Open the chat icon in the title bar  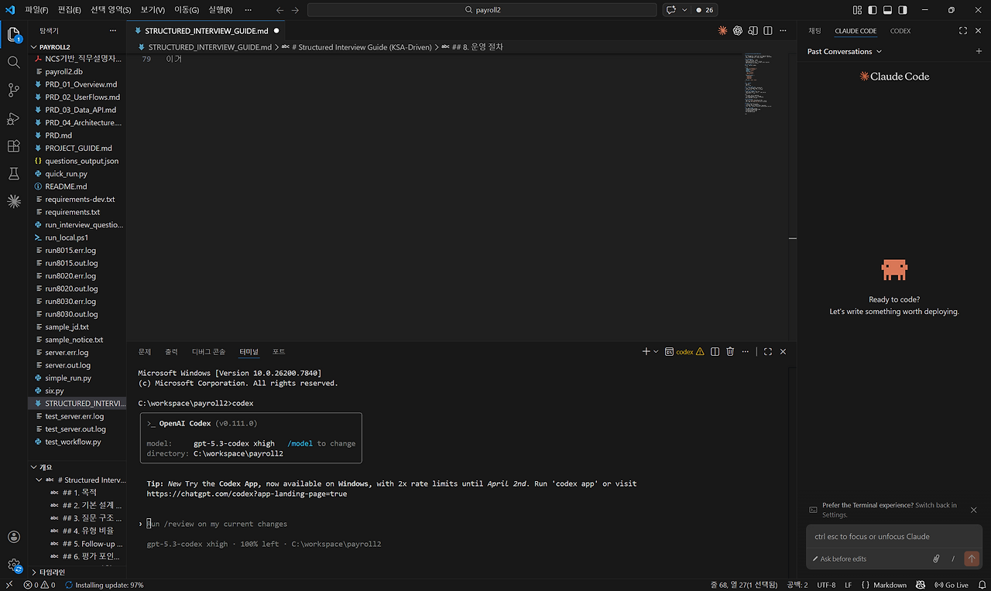tap(670, 10)
